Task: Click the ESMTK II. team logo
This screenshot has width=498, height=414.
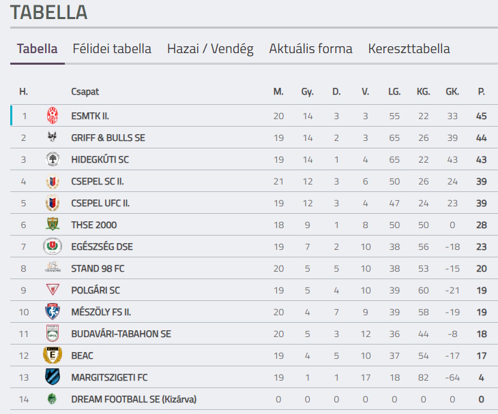Action: click(x=53, y=116)
